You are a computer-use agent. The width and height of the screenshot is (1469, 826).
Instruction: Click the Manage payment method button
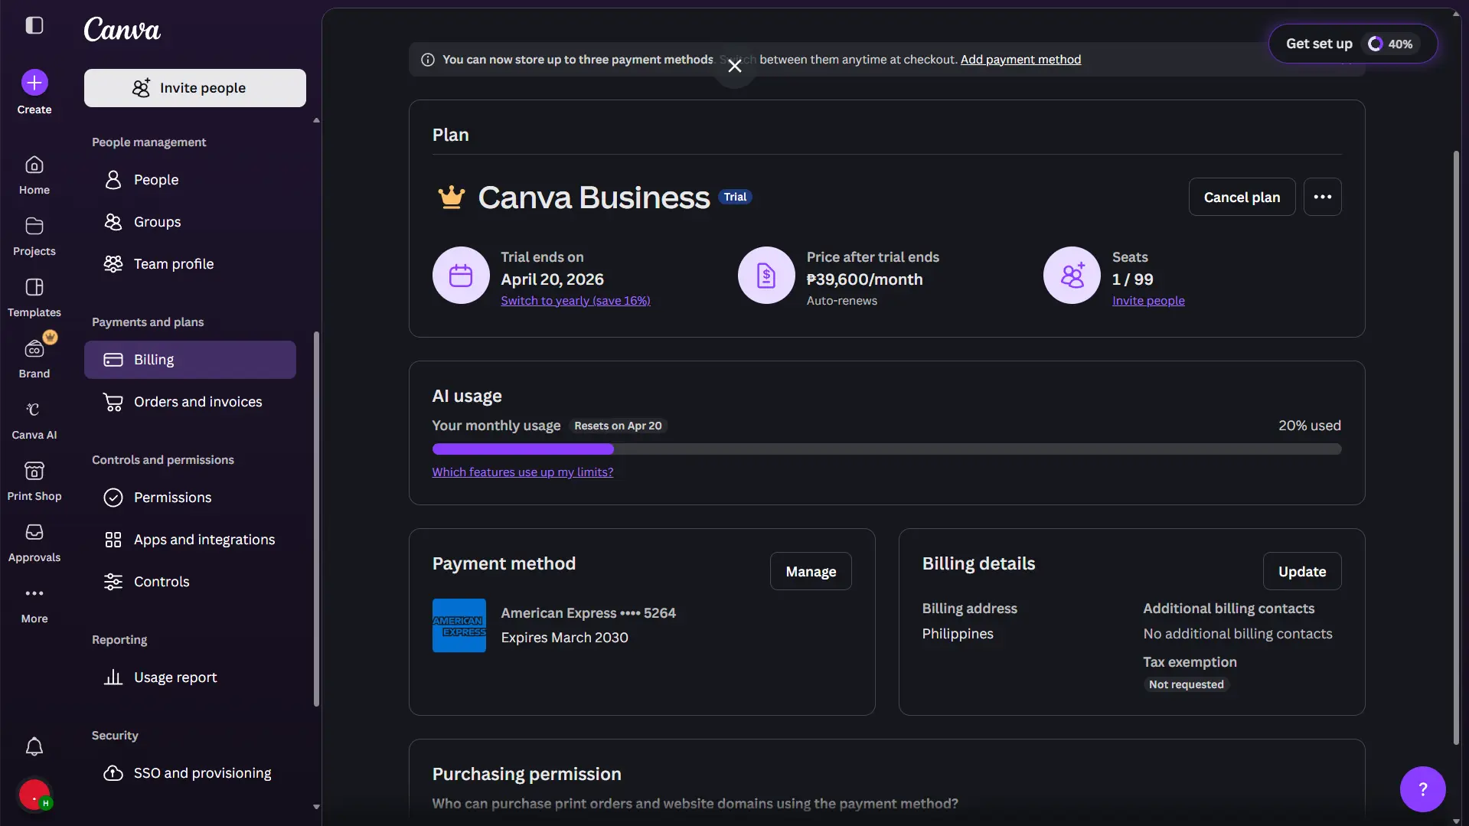tap(811, 572)
